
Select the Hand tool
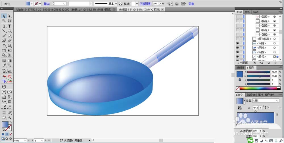pyautogui.click(x=4, y=117)
